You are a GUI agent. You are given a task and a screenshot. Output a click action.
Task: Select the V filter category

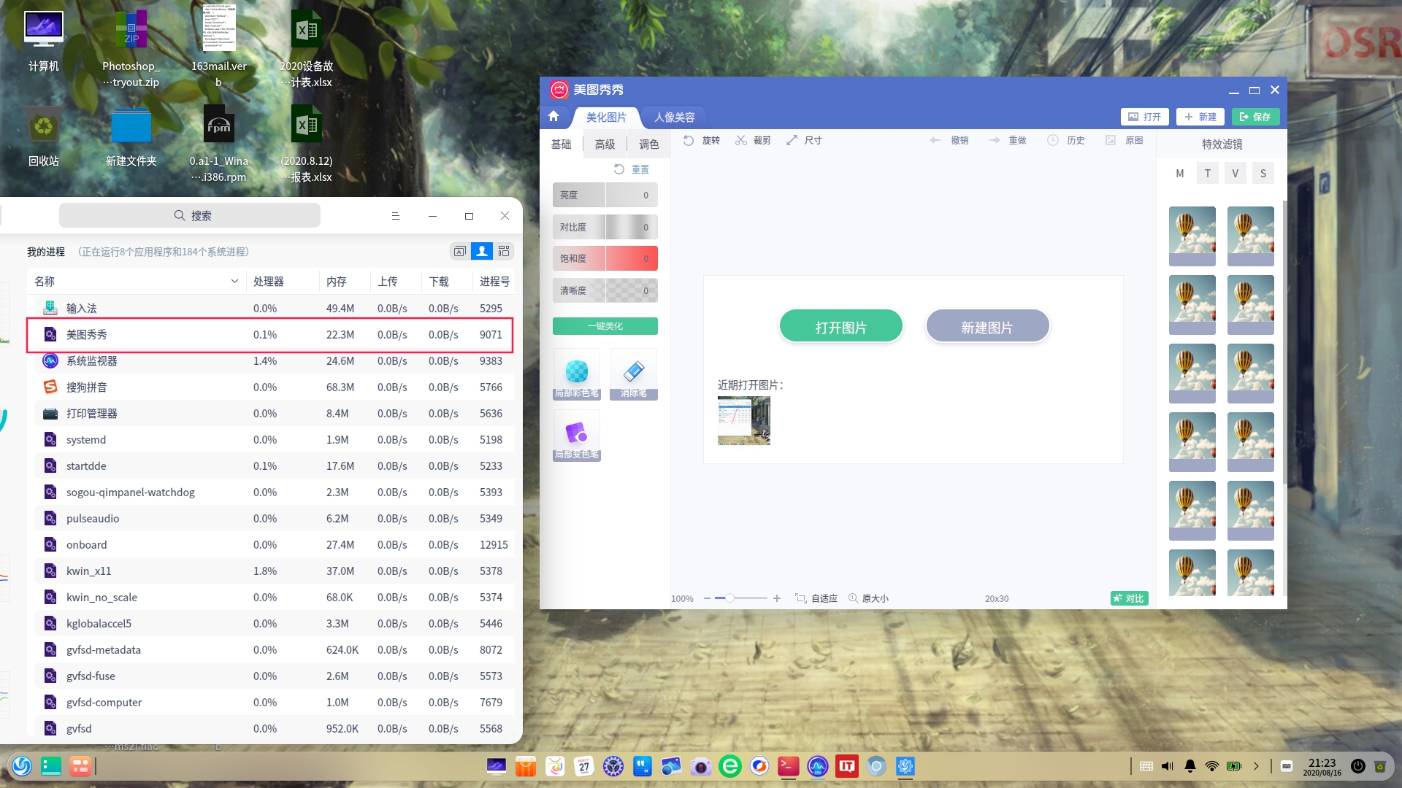tap(1236, 174)
